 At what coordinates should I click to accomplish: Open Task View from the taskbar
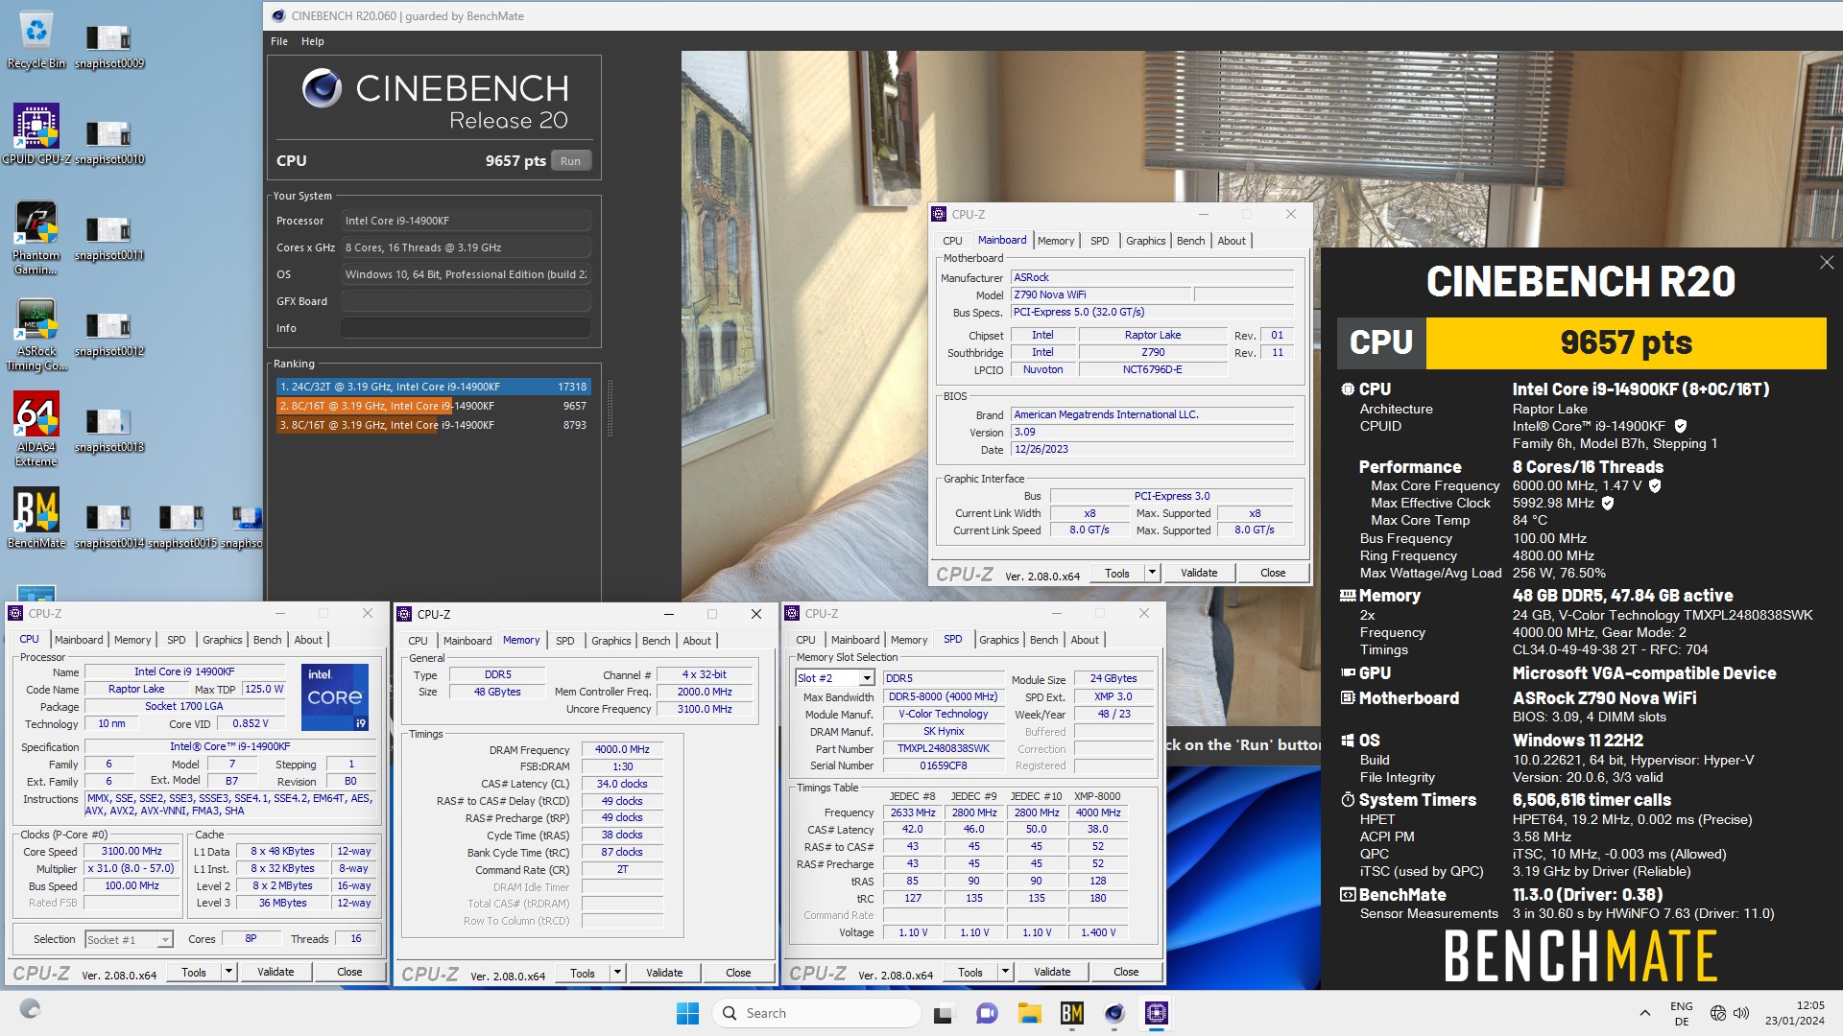click(944, 1013)
